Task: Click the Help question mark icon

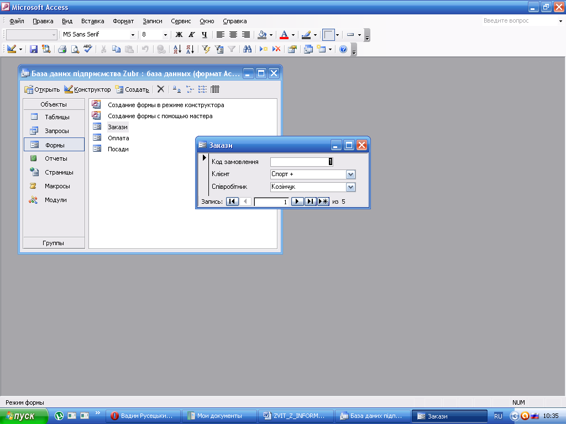Action: point(343,49)
